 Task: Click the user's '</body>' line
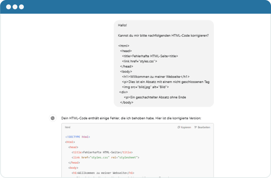coord(127,102)
